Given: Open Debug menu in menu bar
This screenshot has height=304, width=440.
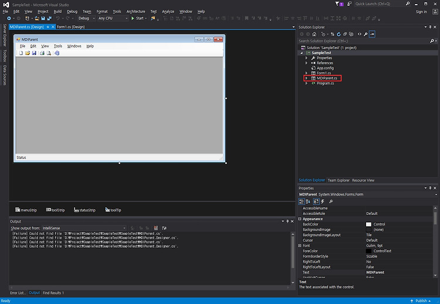Looking at the screenshot, I should [72, 12].
